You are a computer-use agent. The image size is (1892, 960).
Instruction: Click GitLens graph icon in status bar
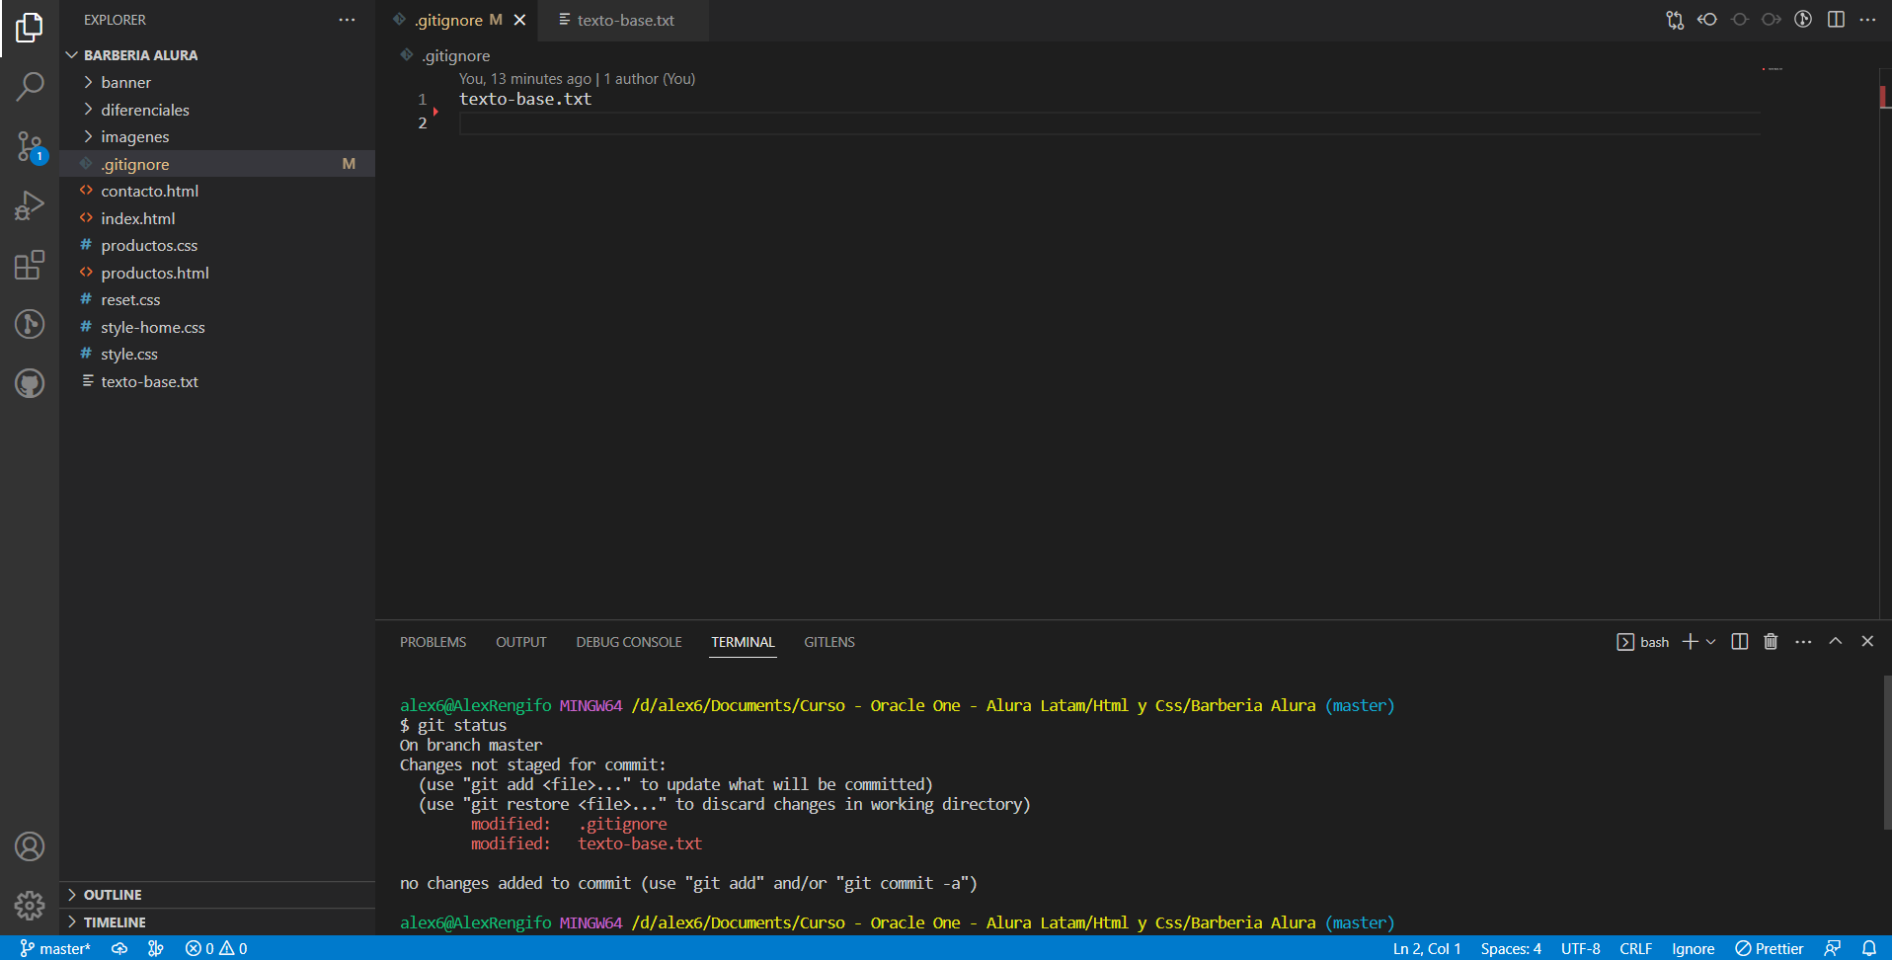click(x=155, y=948)
